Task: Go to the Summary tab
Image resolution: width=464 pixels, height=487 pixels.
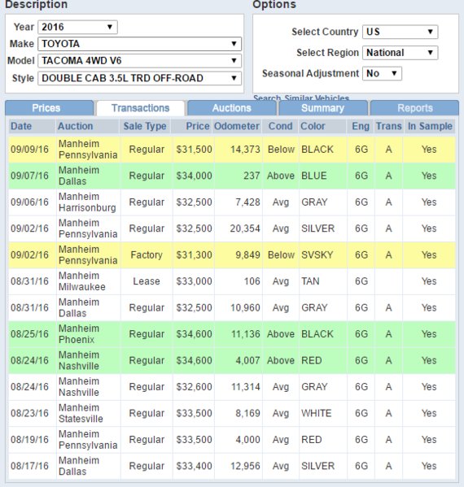Action: tap(323, 108)
